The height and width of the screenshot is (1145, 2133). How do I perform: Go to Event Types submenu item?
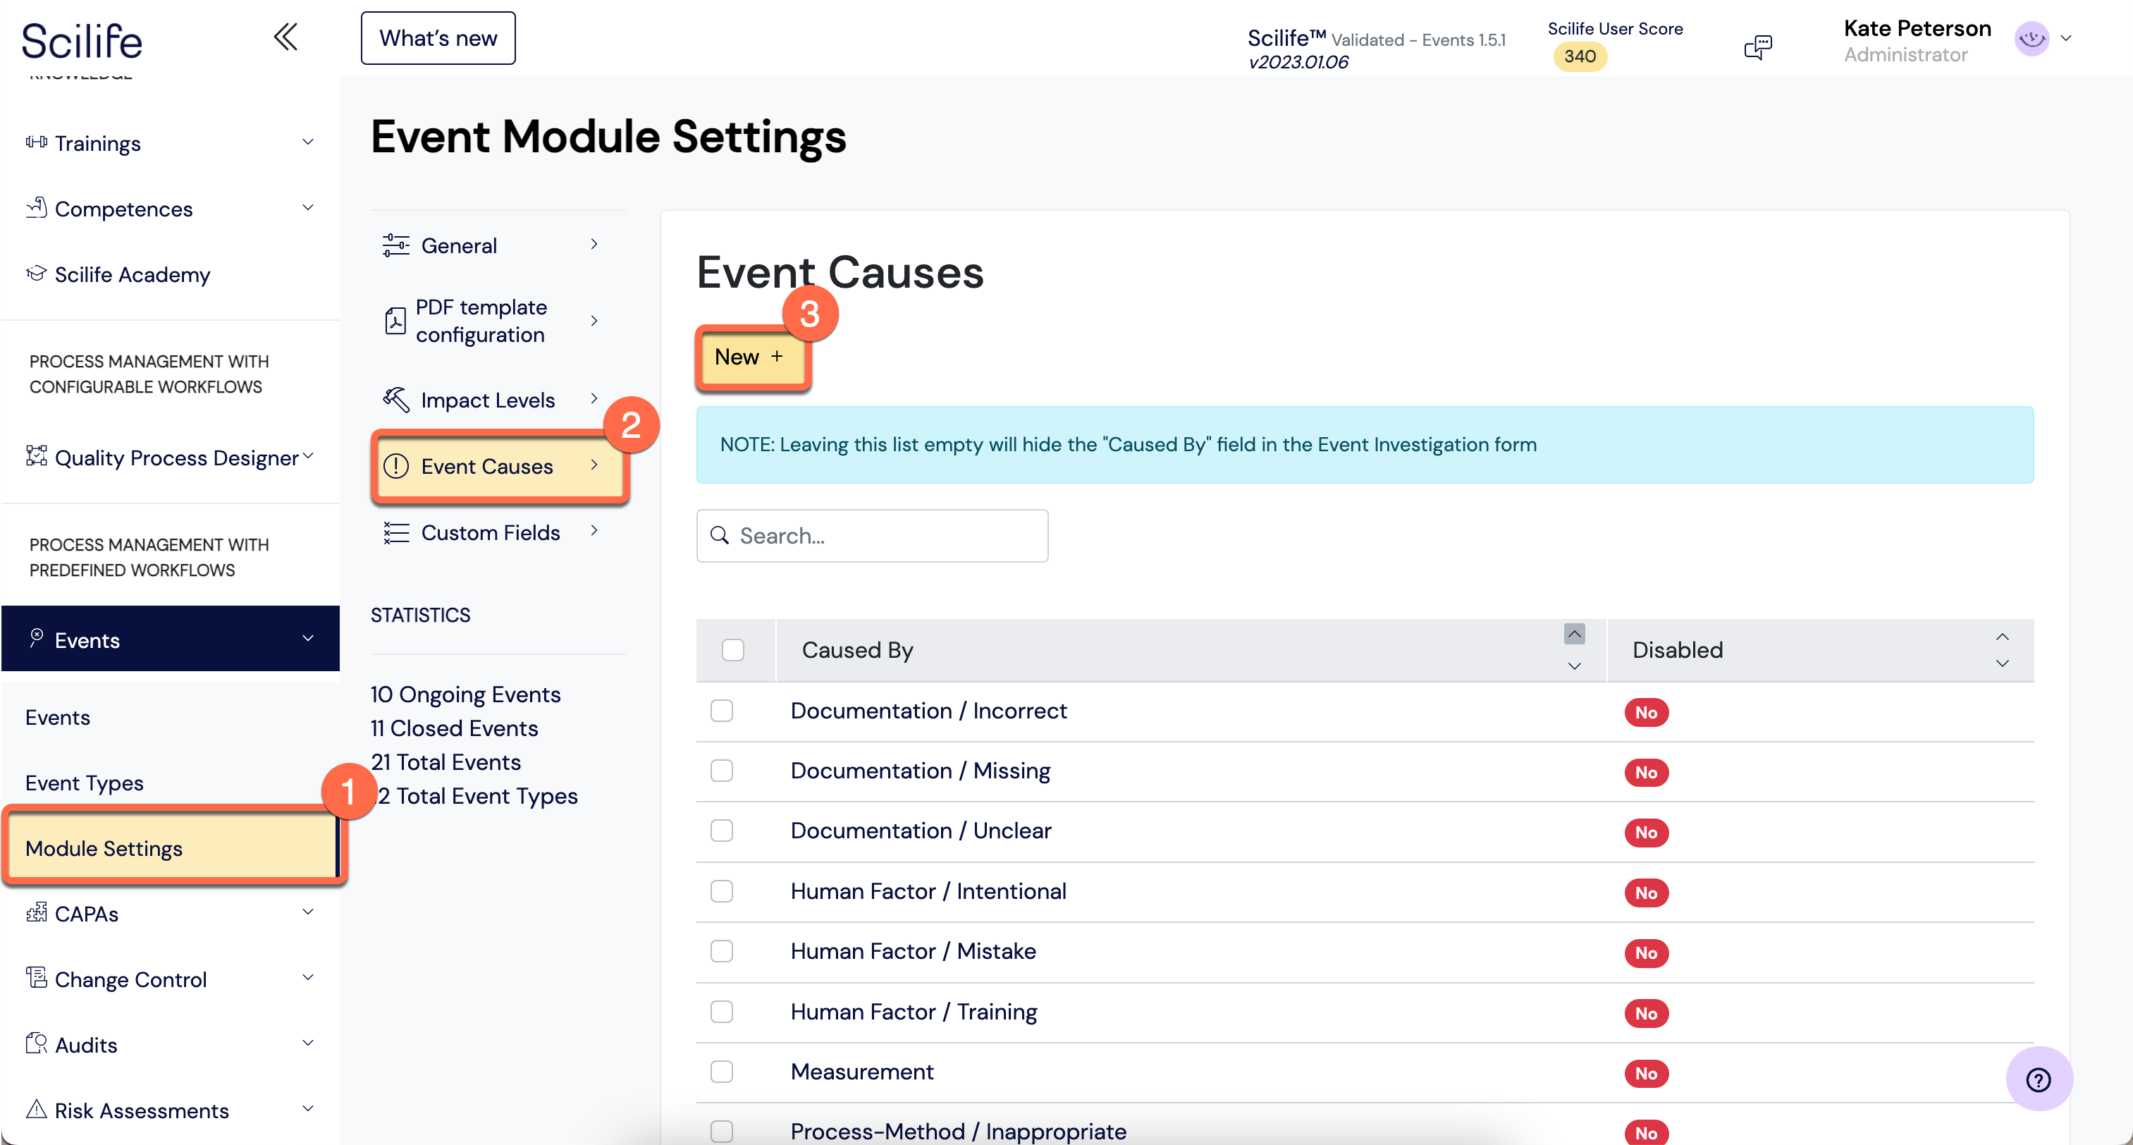click(85, 782)
